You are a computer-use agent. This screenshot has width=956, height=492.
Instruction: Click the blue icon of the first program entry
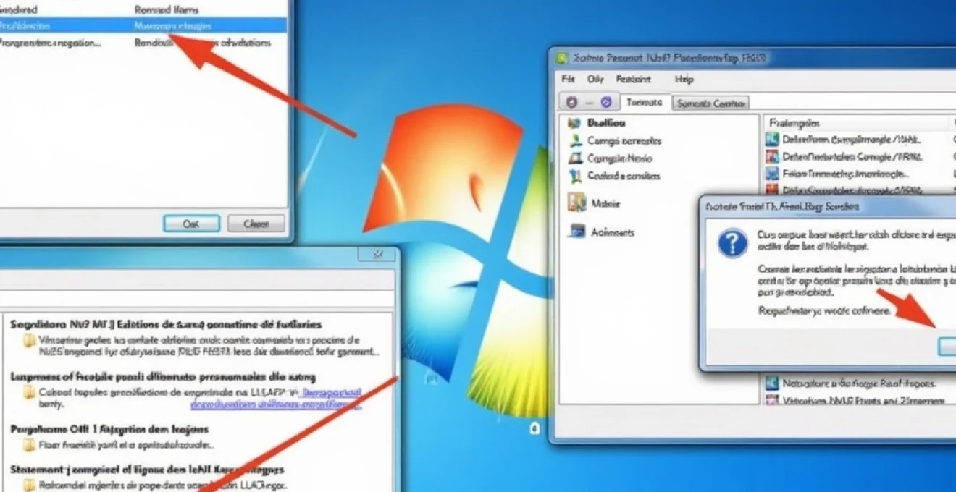[x=772, y=139]
